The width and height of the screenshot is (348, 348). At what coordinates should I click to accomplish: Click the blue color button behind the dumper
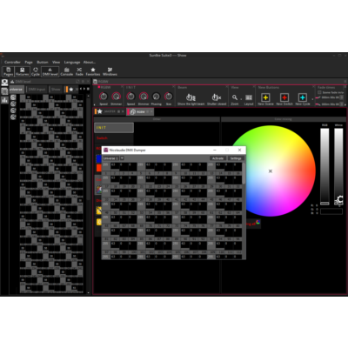tap(98, 158)
